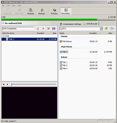Expand the F: drive selection combo box

pyautogui.click(x=101, y=29)
